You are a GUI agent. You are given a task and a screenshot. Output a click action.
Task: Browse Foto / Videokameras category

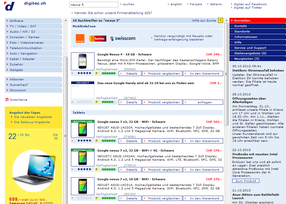[34, 43]
